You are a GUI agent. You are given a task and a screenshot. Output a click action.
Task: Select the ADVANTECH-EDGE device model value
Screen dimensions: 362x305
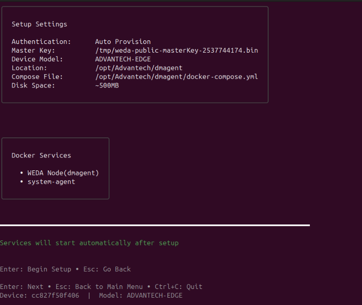pyautogui.click(x=123, y=59)
